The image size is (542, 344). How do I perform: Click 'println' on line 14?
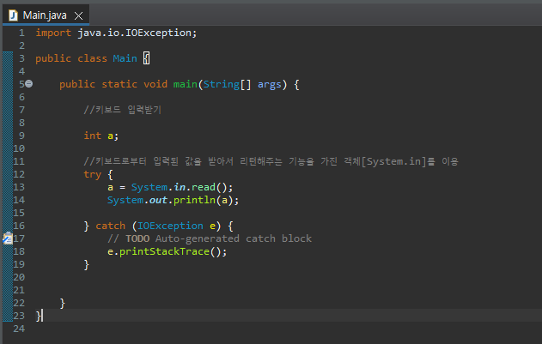tap(194, 200)
